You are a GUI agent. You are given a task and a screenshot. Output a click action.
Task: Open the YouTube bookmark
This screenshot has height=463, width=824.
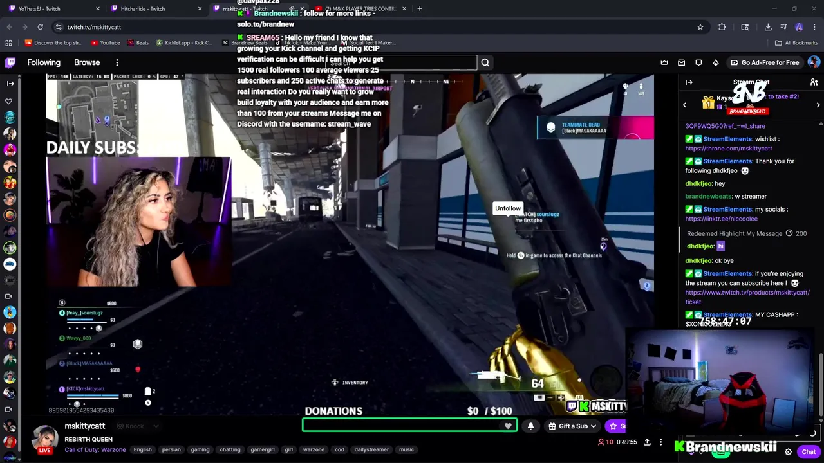[x=106, y=43]
